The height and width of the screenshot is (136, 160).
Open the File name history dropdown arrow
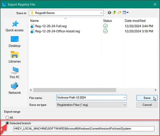[125, 97]
